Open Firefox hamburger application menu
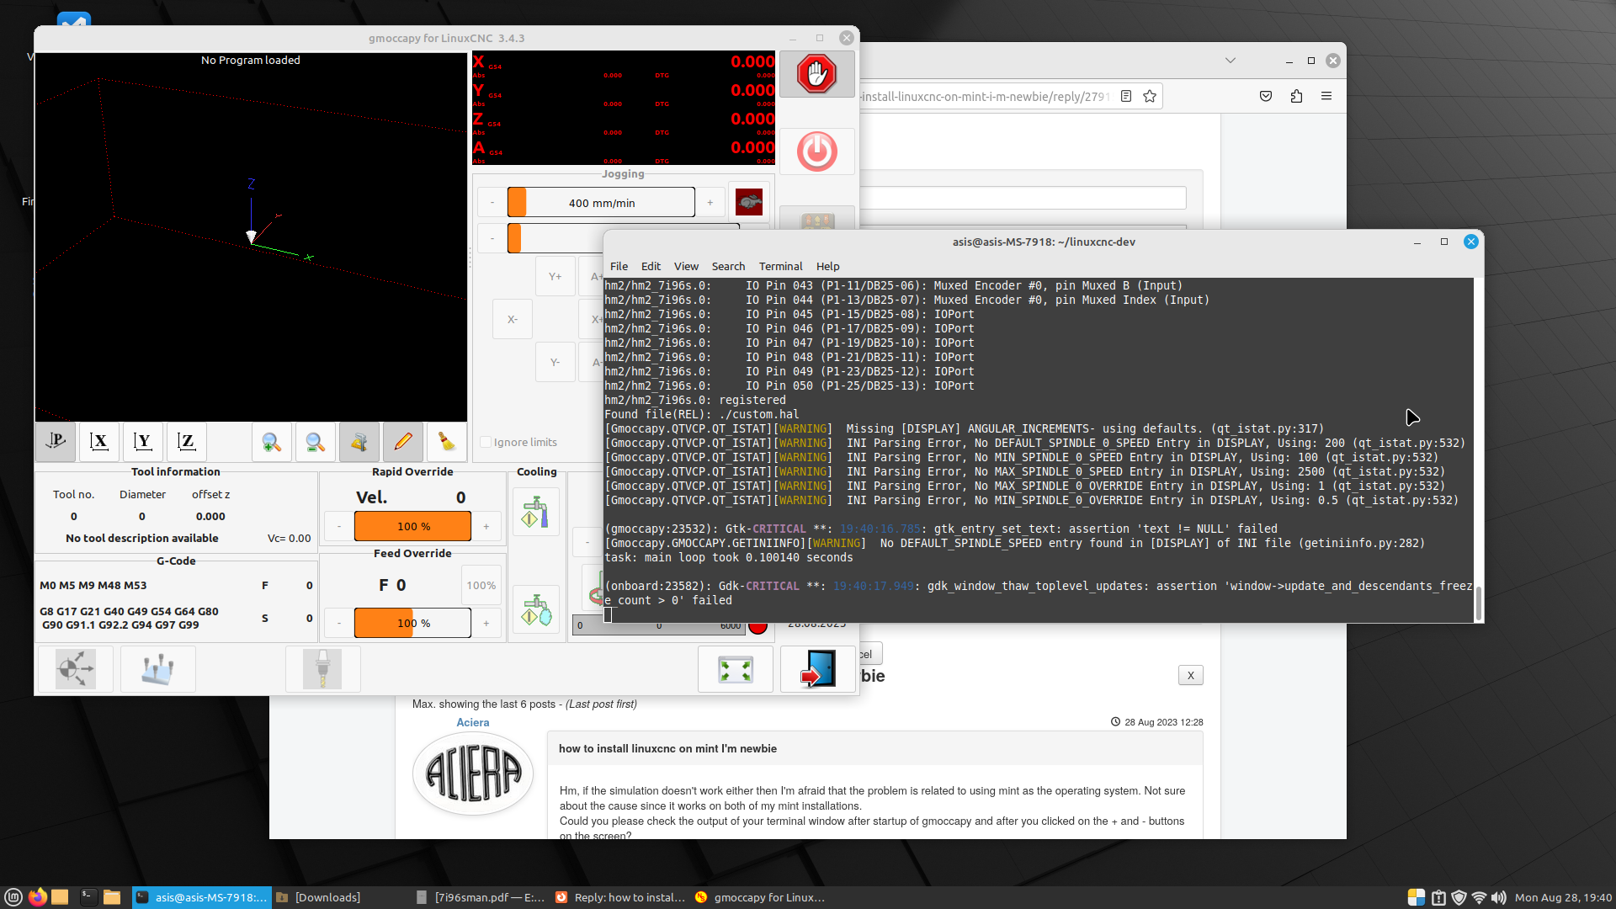The image size is (1616, 909). click(1326, 96)
